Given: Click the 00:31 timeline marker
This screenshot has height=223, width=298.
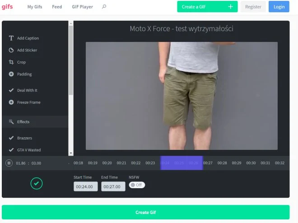Looking at the screenshot, I should (x=265, y=163).
